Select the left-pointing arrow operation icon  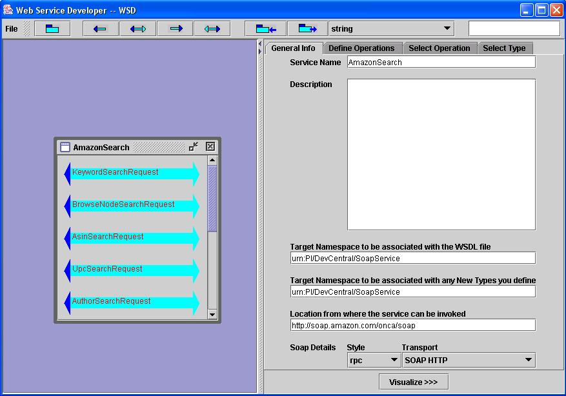pyautogui.click(x=100, y=29)
